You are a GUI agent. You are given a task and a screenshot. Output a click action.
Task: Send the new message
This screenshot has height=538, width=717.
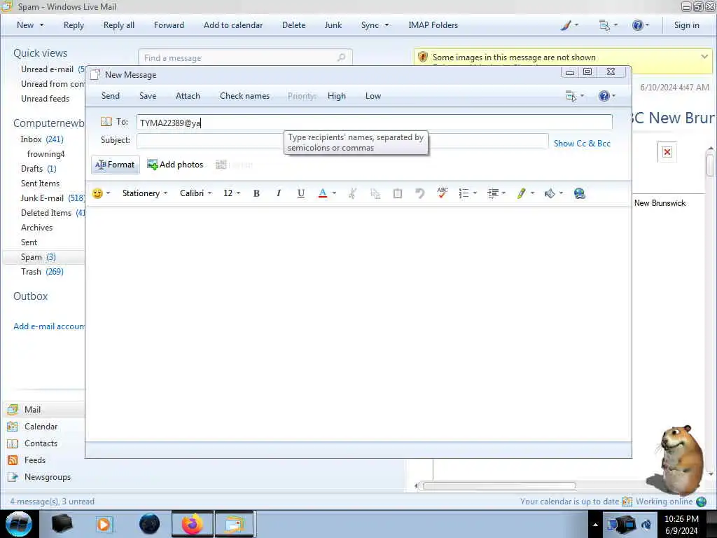coord(110,96)
